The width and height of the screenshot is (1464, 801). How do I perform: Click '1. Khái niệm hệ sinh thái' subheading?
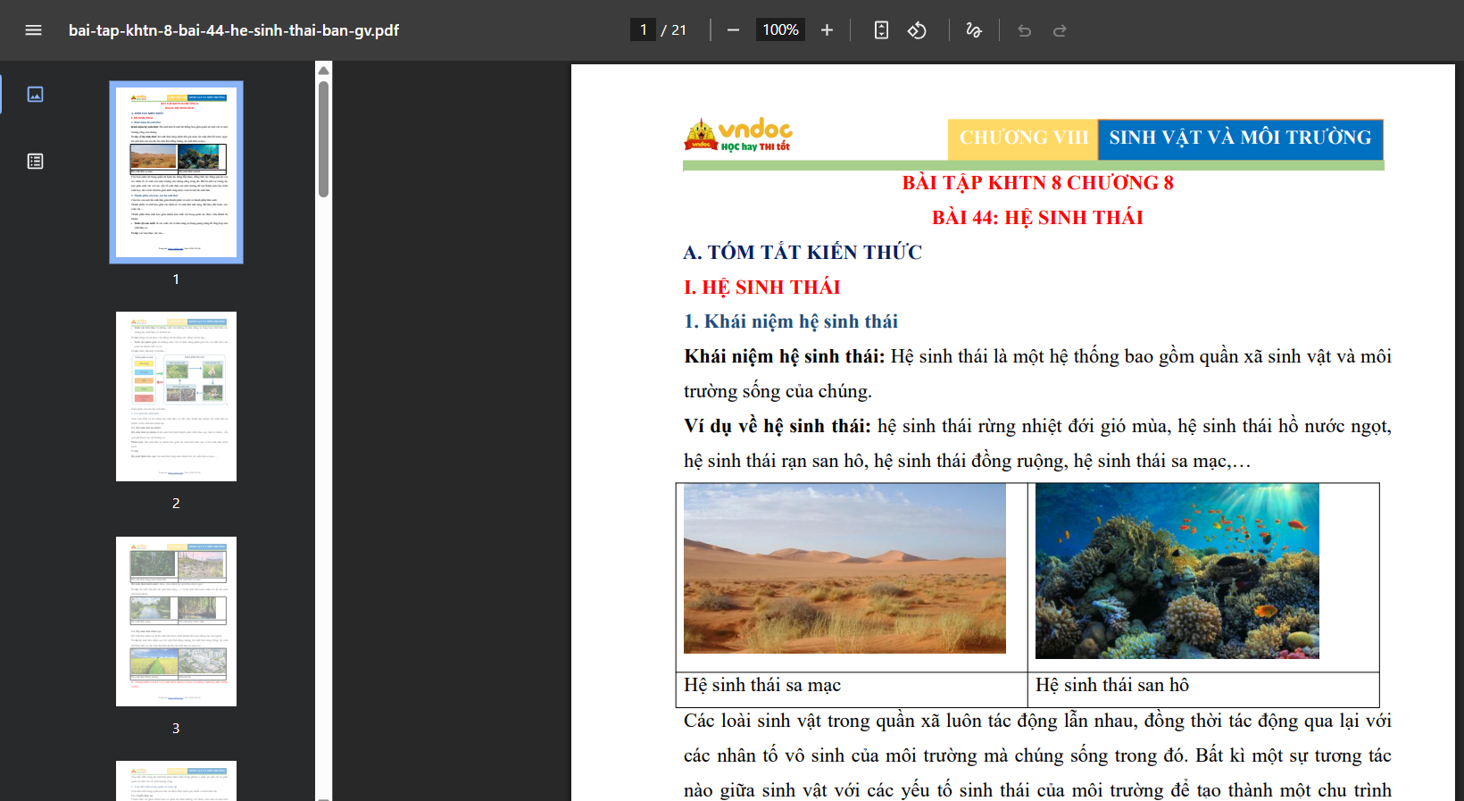(x=791, y=322)
